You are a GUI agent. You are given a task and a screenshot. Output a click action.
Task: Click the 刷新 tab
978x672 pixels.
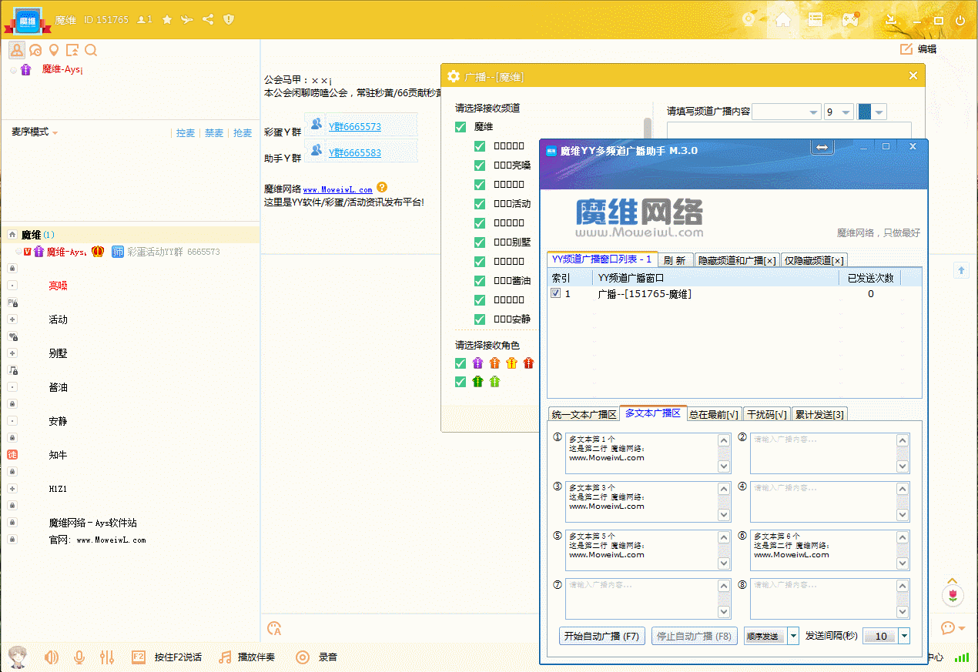(x=675, y=260)
